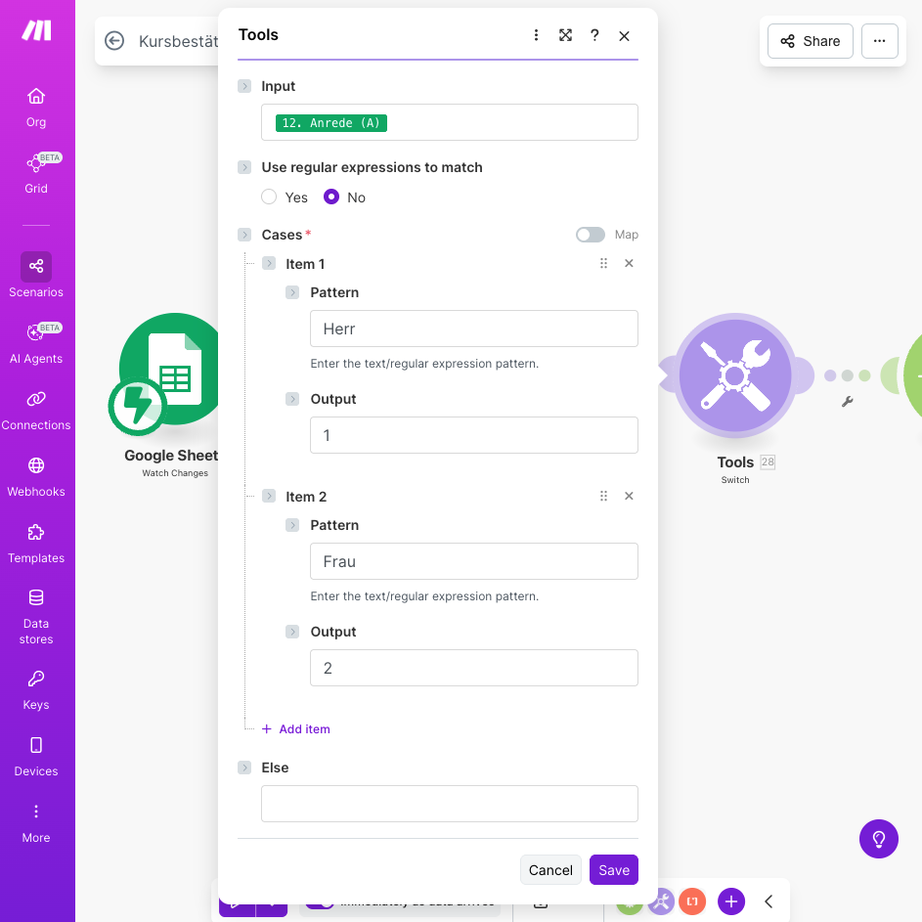
Task: Click the Input field with Anrede
Action: [x=449, y=122]
